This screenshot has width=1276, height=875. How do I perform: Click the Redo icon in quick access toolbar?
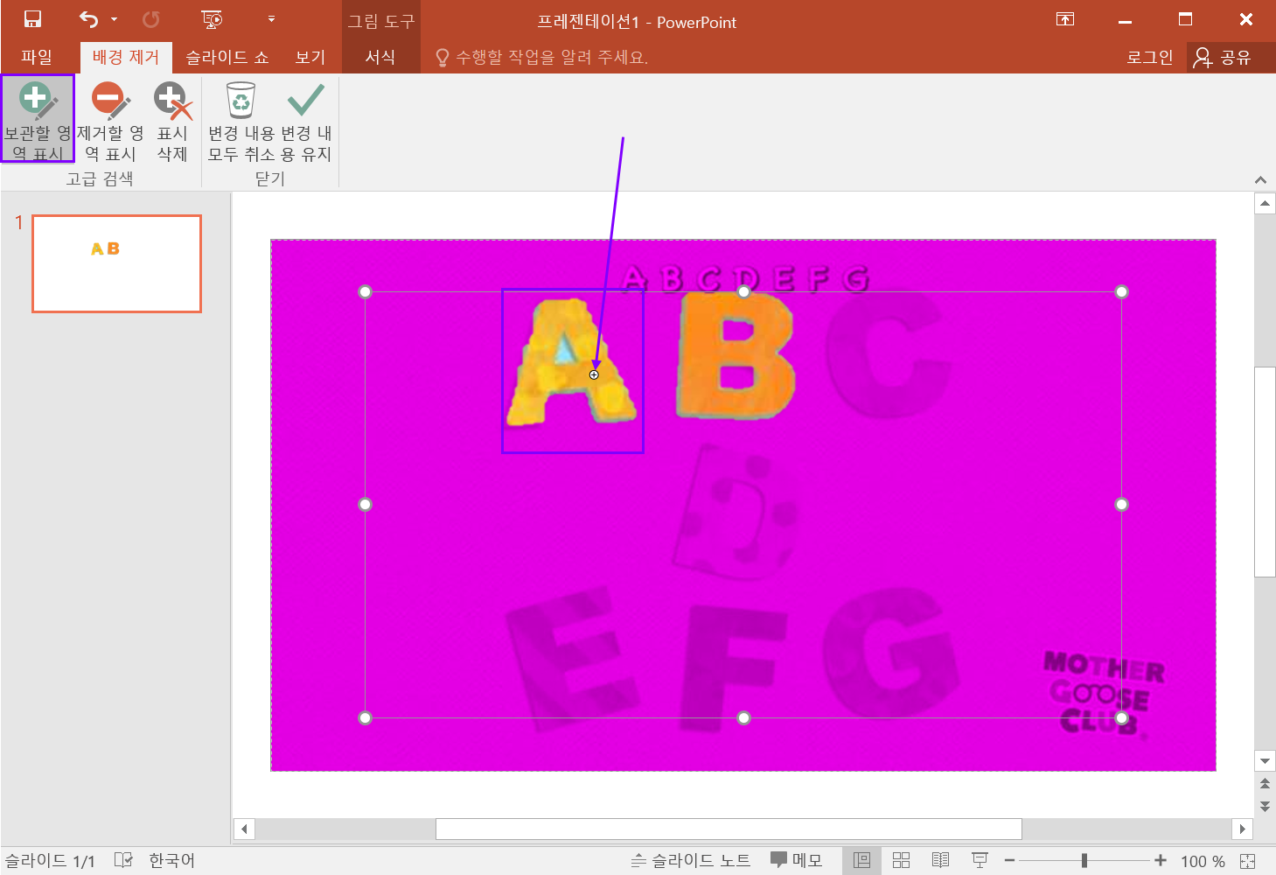click(151, 19)
